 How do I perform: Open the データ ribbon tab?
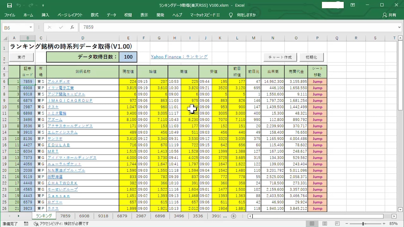(x=112, y=15)
